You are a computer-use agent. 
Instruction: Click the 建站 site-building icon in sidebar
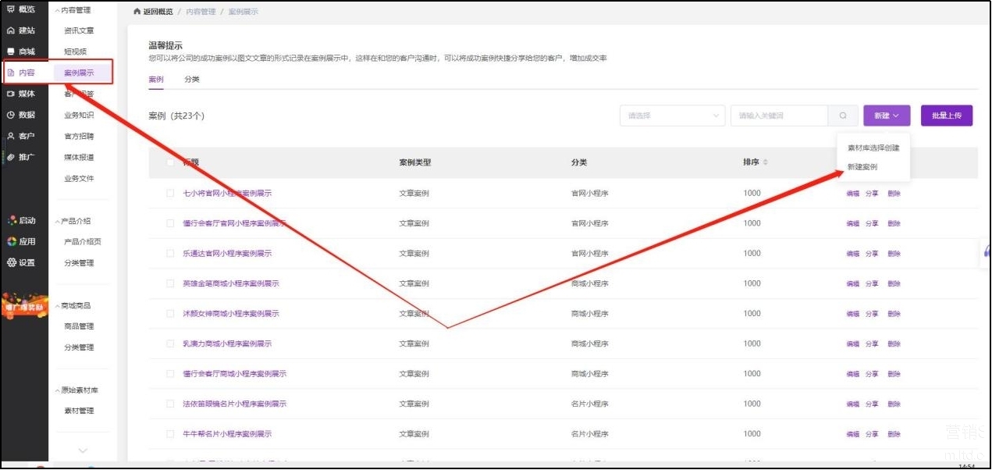click(x=11, y=30)
